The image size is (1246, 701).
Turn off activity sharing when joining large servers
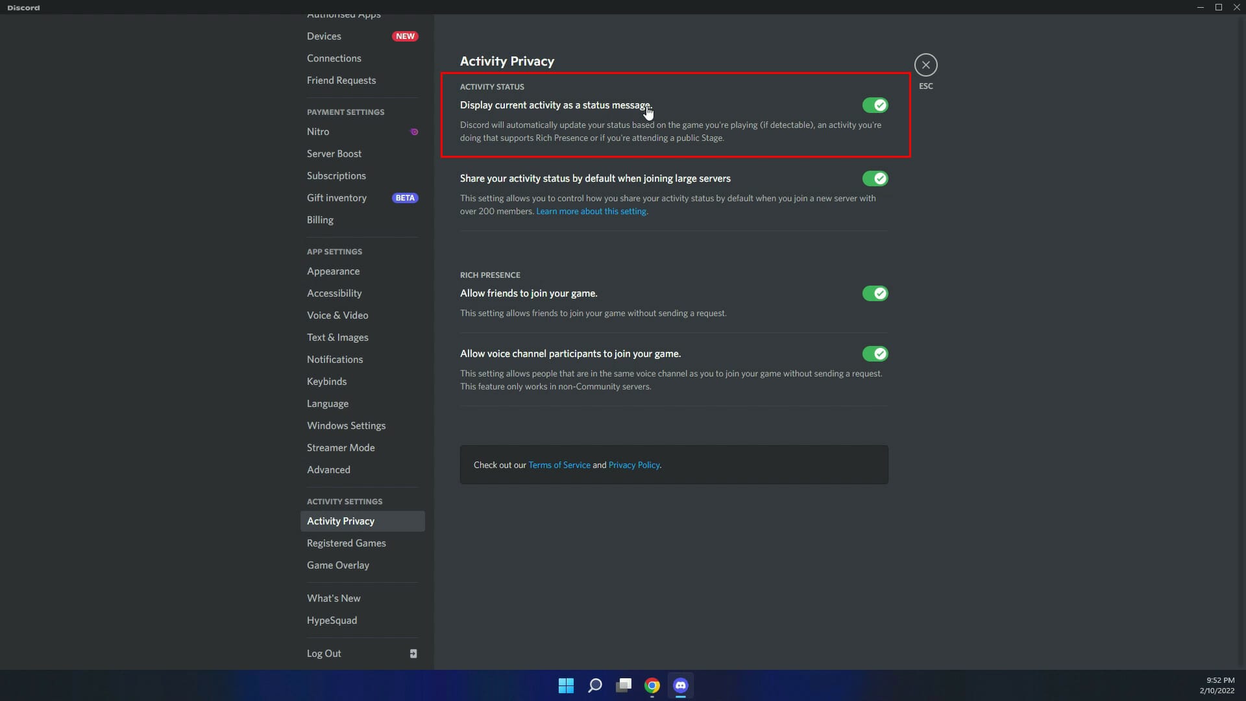(875, 178)
